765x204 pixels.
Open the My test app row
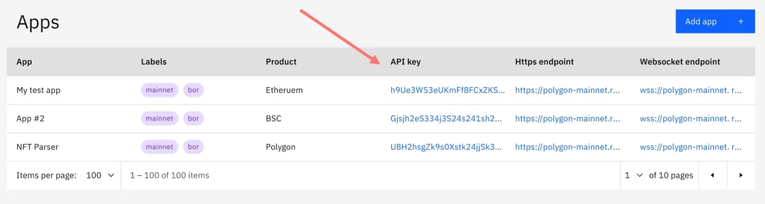[x=381, y=90]
